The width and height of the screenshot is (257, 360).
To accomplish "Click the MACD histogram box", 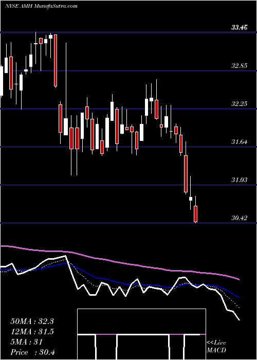I will point(141,334).
